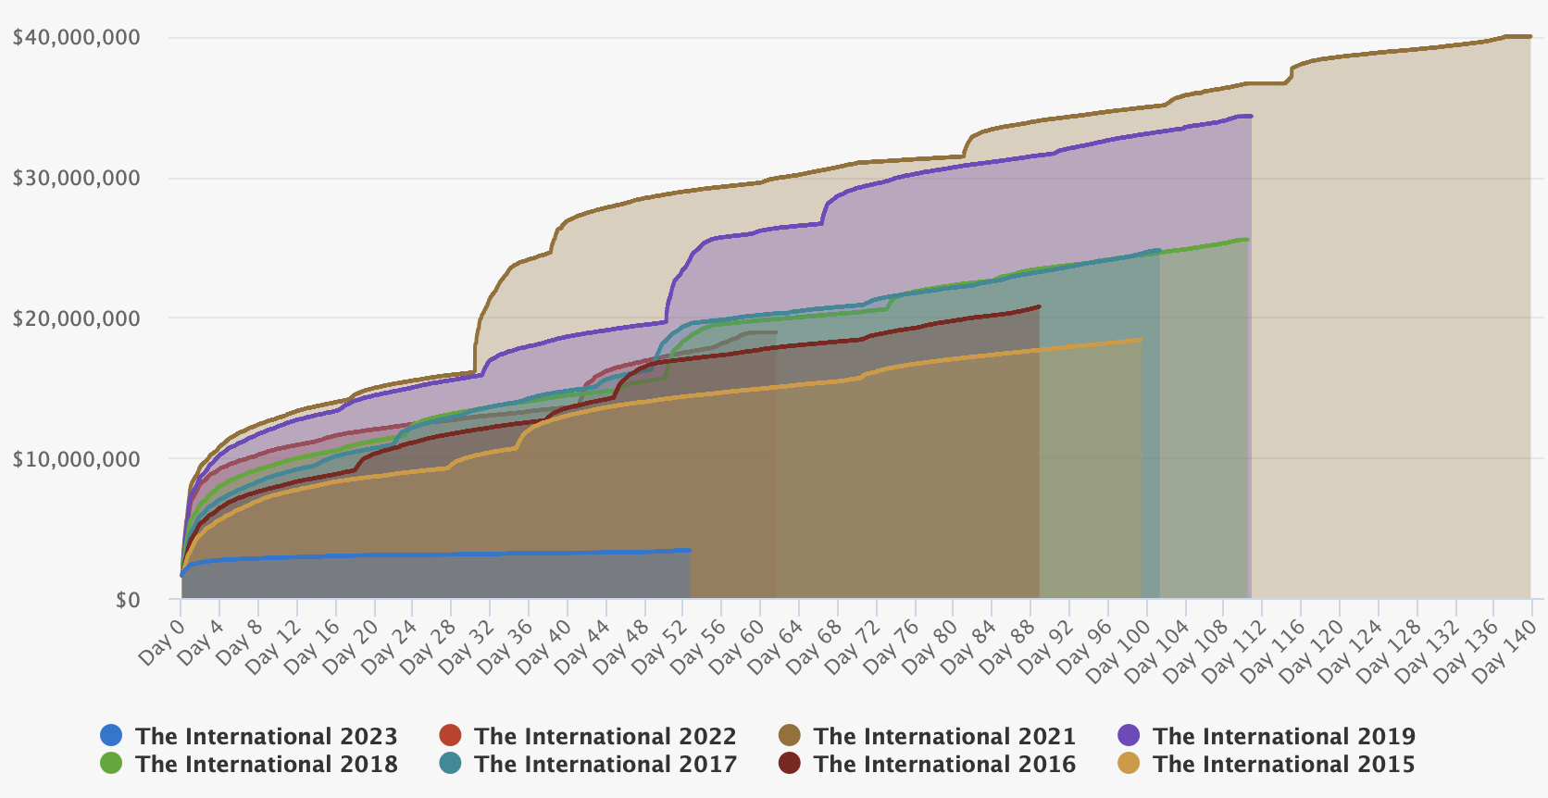Click the orange dot for International 2015
Viewport: 1548px width, 798px height.
point(1129,764)
